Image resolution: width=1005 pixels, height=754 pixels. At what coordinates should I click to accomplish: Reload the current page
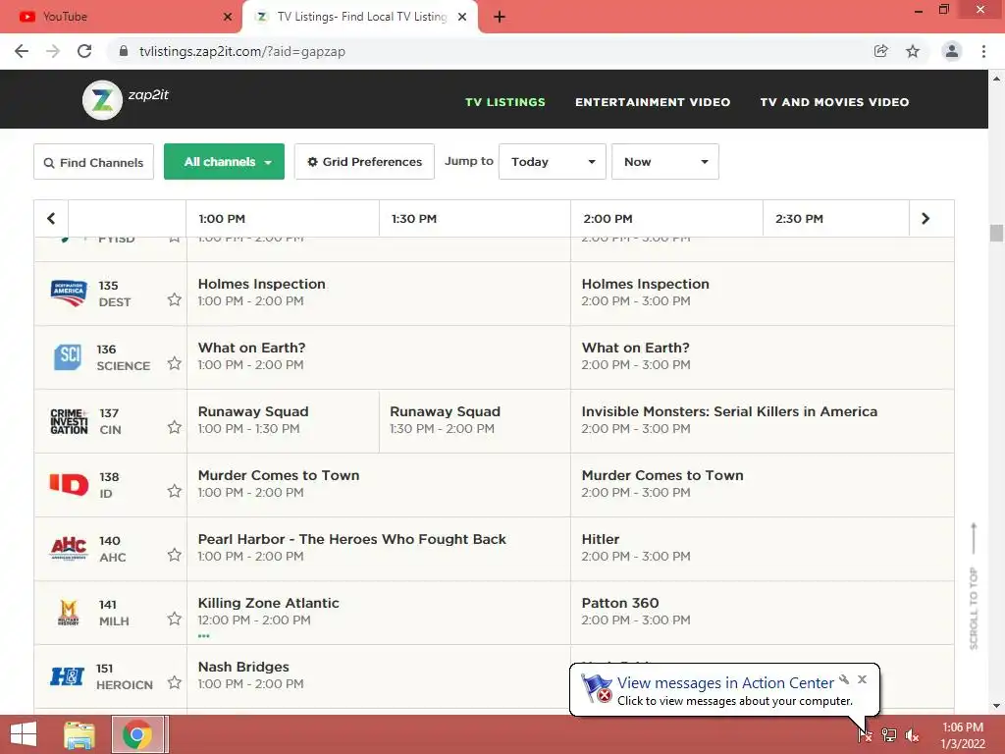pyautogui.click(x=84, y=51)
